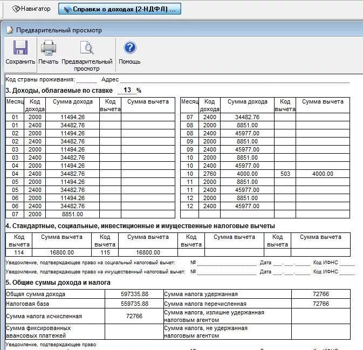
Task: Click Налоговая база label
Action: click(28, 304)
